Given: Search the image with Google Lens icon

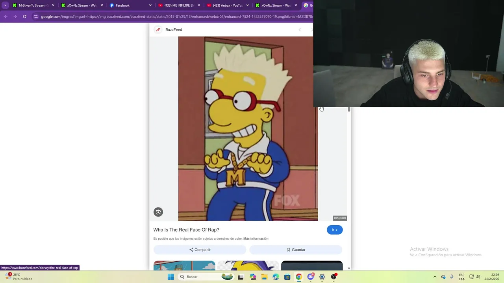Looking at the screenshot, I should pos(158,212).
